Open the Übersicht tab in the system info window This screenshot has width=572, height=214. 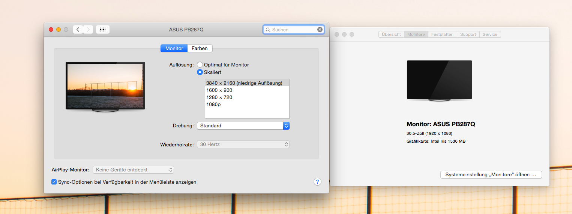tap(391, 34)
